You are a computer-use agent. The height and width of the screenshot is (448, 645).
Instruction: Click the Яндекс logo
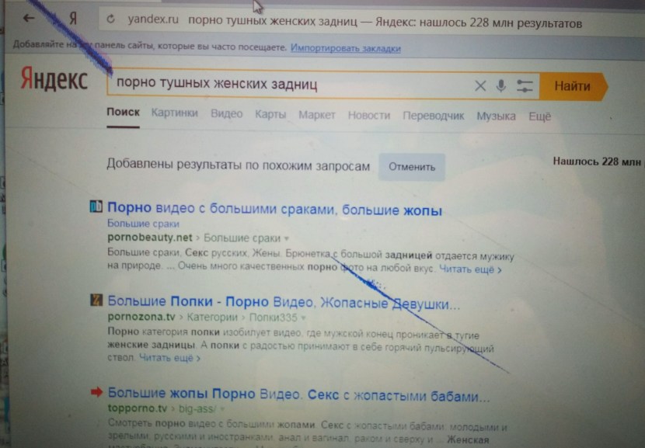[54, 78]
